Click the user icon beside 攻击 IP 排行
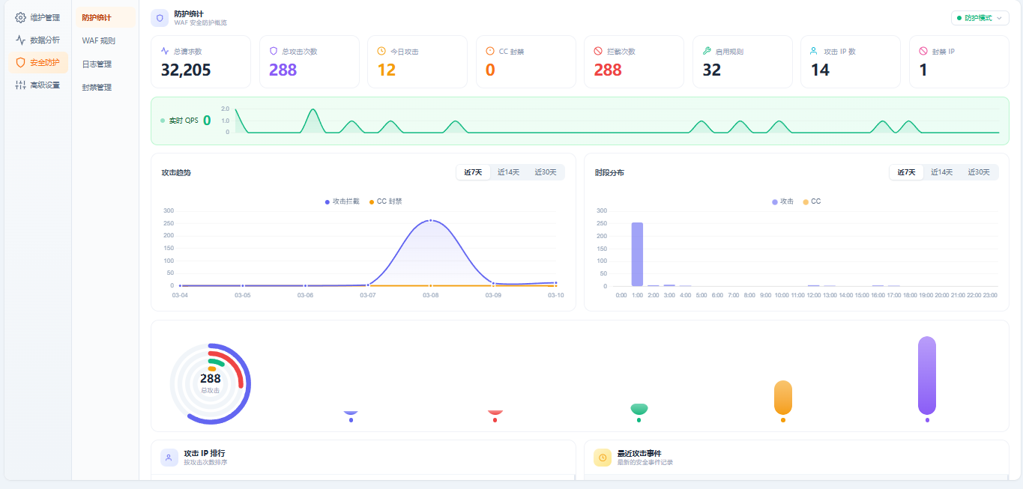This screenshot has height=489, width=1023. pyautogui.click(x=169, y=458)
